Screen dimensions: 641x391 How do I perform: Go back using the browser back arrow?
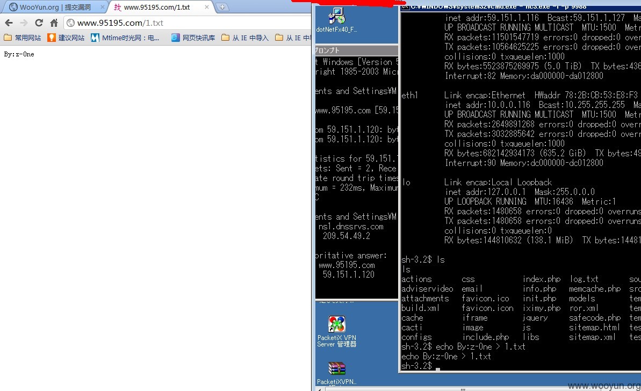pos(9,23)
